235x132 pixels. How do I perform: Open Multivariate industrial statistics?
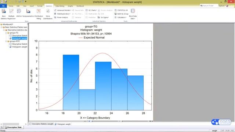pos(91,14)
